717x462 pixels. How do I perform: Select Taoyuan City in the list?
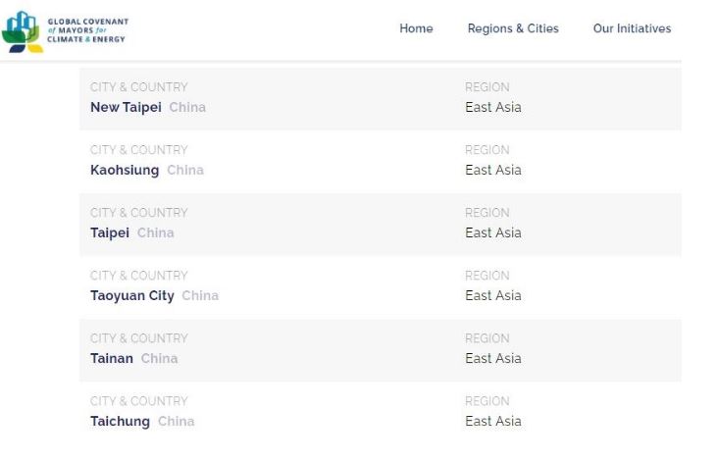point(132,295)
